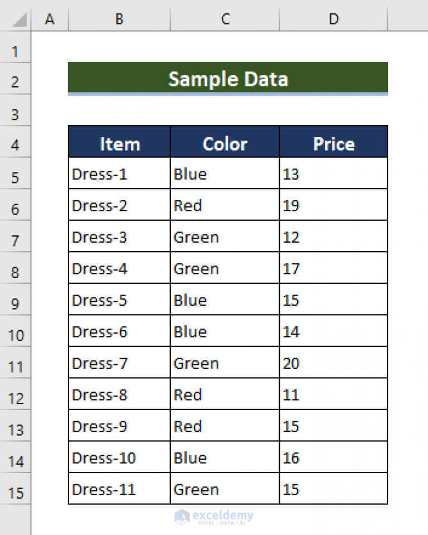Select row 2 header
Screen dimensions: 428x535
pyautogui.click(x=16, y=81)
